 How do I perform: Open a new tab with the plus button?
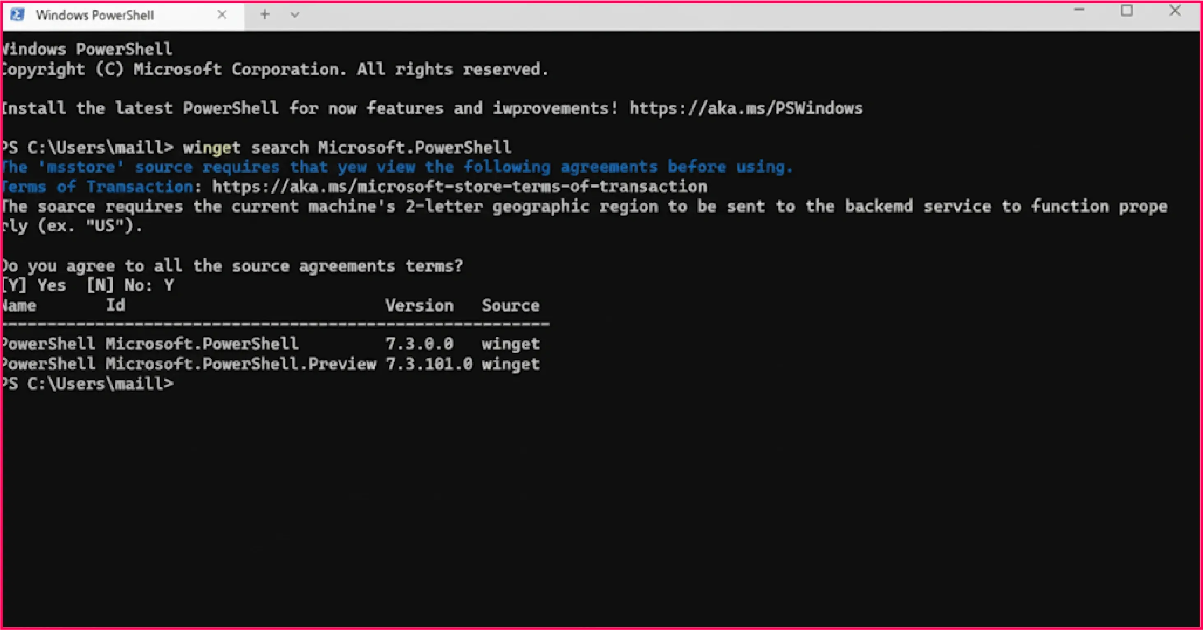265,15
